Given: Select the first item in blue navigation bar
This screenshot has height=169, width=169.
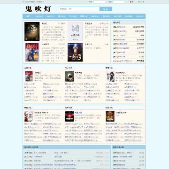Looking at the screenshot, I should coord(28,16).
